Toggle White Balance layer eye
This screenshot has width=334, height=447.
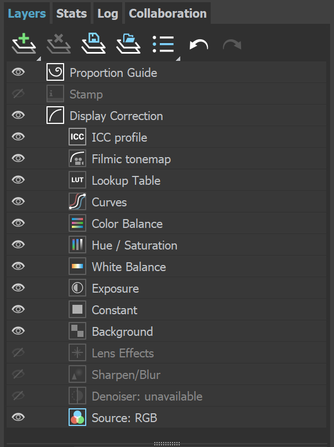[18, 266]
